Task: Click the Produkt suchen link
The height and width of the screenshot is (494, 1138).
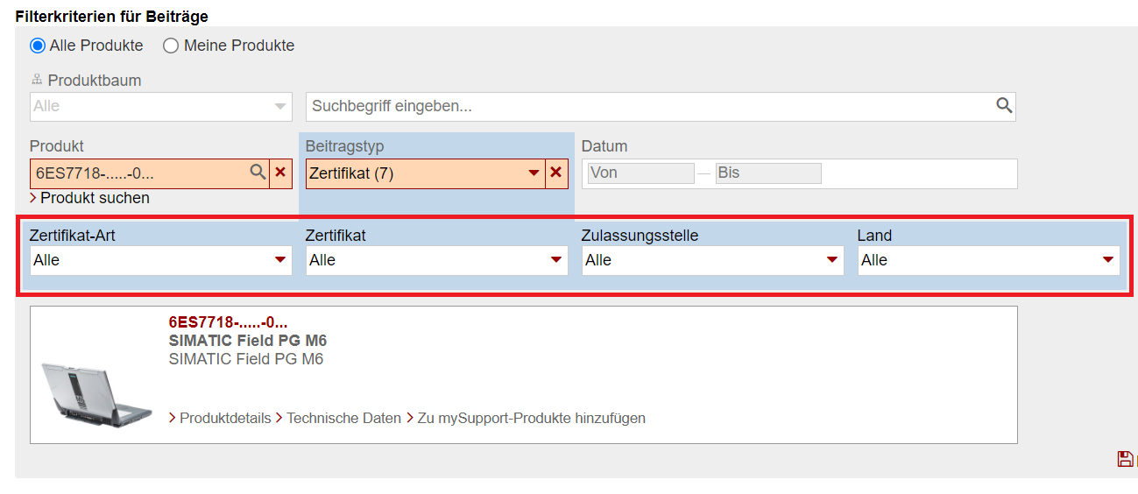Action: 95,198
